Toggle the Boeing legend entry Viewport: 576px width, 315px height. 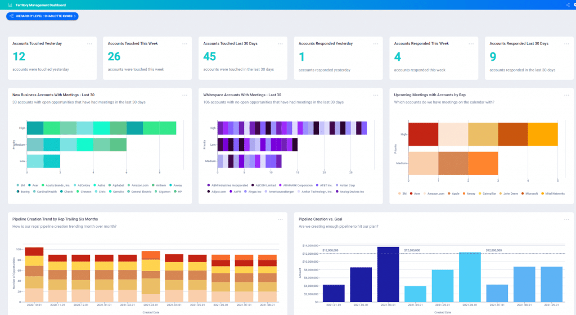point(22,192)
